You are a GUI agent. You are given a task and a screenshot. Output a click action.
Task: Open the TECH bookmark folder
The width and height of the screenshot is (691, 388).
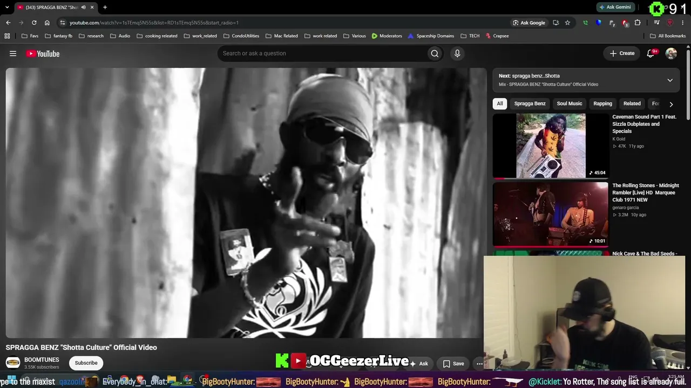click(470, 36)
